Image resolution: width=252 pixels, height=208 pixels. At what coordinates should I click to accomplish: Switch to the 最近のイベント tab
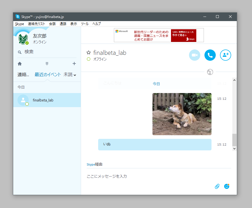[47, 74]
